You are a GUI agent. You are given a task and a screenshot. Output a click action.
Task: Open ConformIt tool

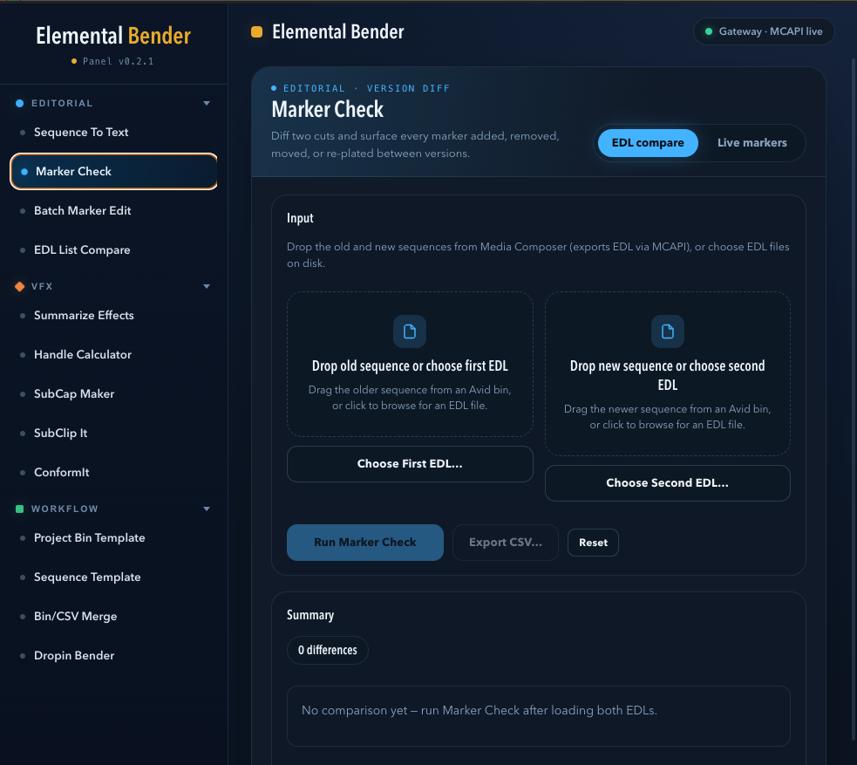(x=113, y=473)
